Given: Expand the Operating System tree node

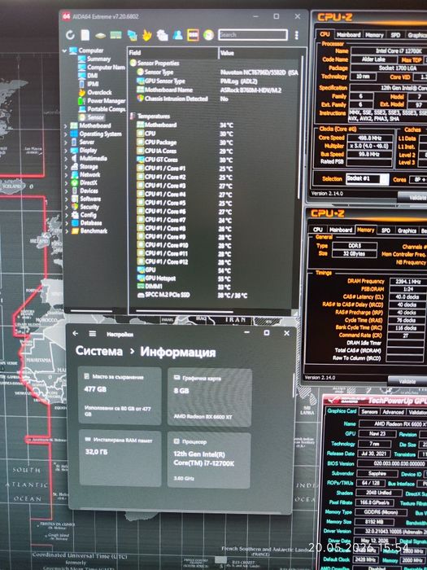Looking at the screenshot, I should click(66, 134).
